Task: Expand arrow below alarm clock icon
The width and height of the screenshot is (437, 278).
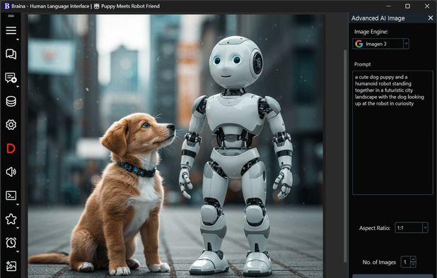Action: click(x=18, y=252)
